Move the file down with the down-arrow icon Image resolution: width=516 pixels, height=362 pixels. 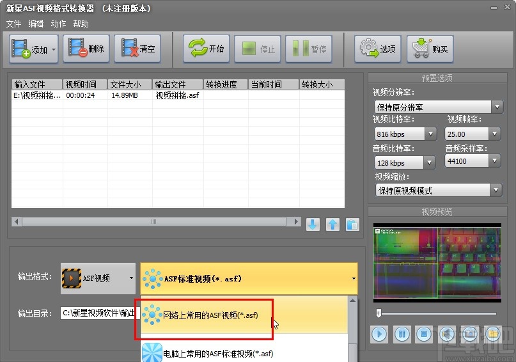click(x=312, y=224)
